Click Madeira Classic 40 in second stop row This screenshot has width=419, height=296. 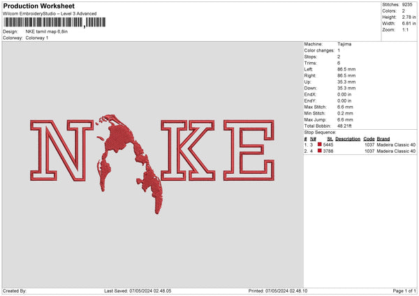pyautogui.click(x=396, y=151)
